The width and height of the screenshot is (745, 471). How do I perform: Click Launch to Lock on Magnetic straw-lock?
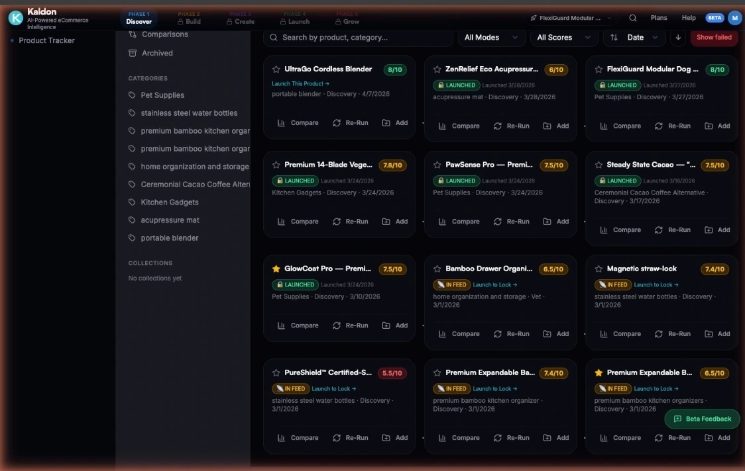point(656,285)
